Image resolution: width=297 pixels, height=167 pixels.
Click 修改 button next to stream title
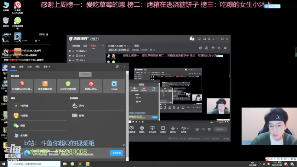pyautogui.click(x=136, y=46)
